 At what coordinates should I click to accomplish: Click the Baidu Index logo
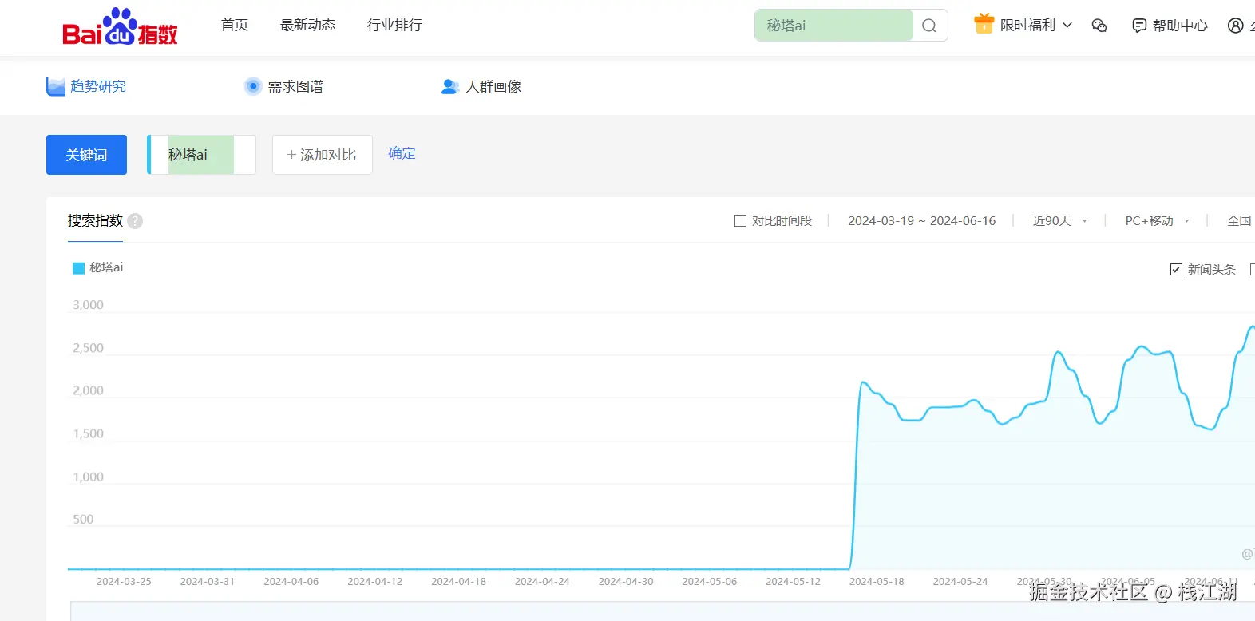(120, 27)
